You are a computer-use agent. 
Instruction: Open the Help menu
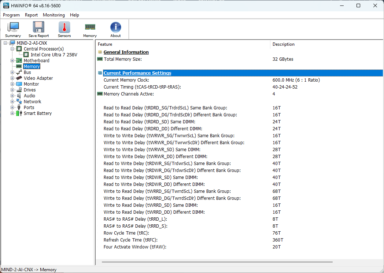click(74, 15)
